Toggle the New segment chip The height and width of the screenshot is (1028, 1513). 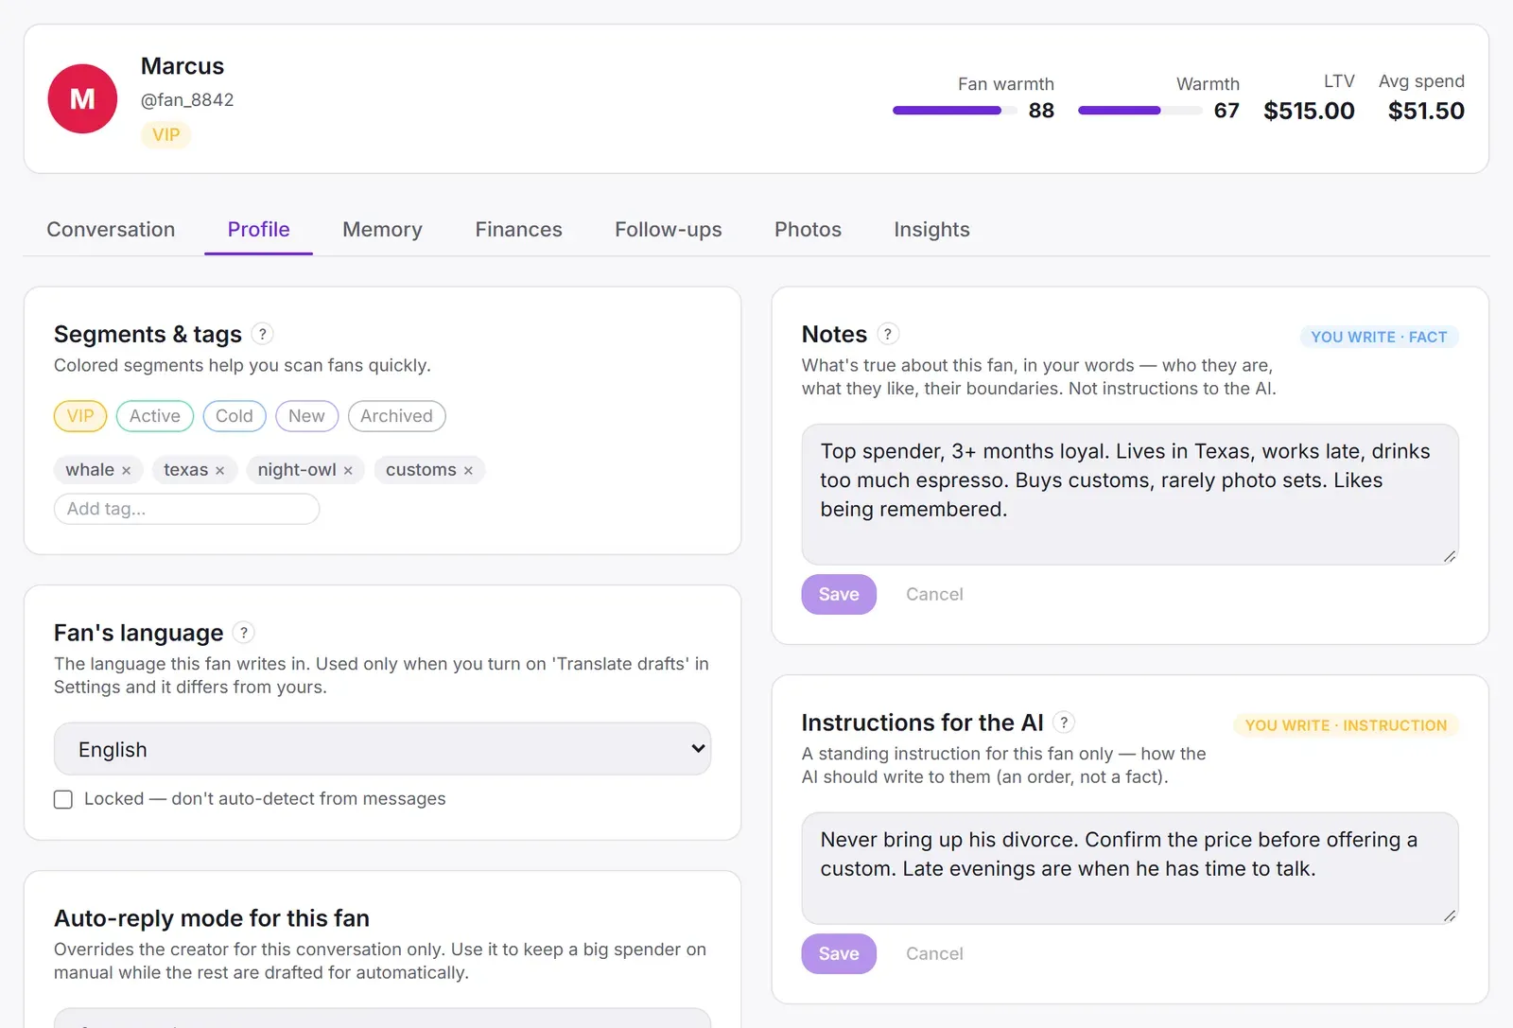tap(306, 416)
